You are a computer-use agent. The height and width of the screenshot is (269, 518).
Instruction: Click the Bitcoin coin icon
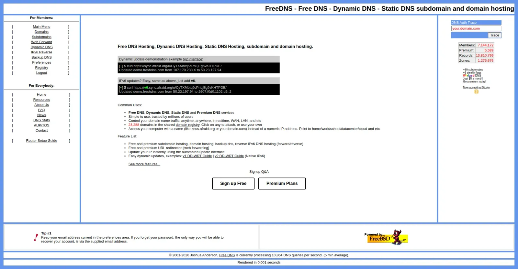tap(476, 92)
